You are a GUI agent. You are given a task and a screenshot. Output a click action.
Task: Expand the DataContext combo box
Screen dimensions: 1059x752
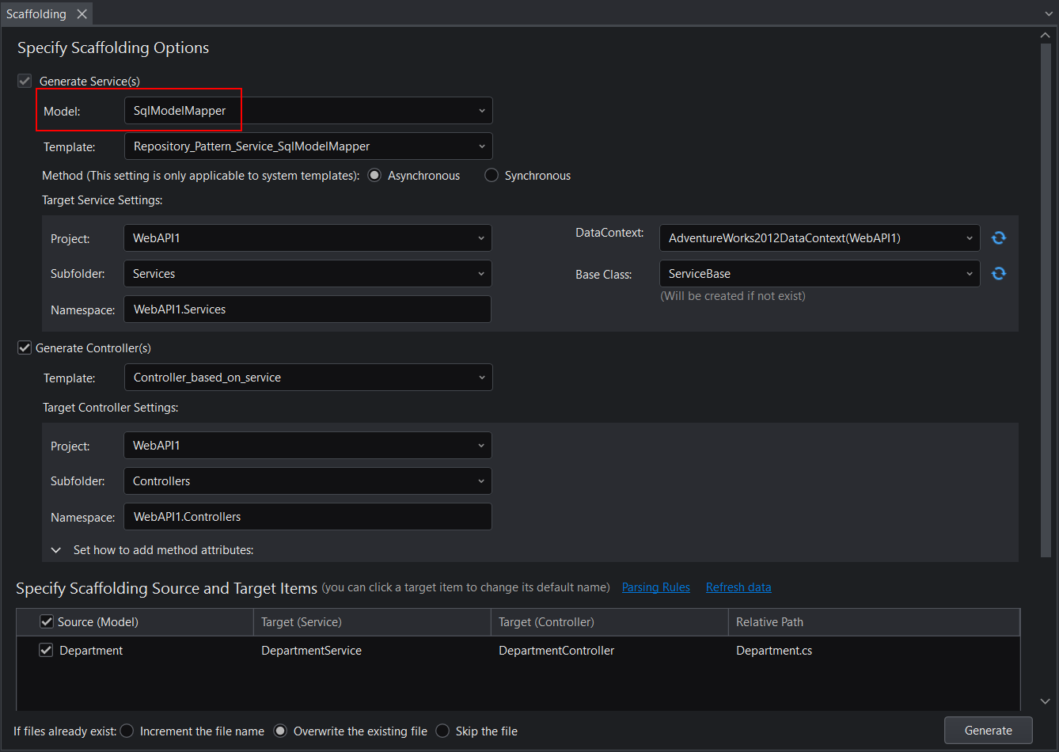click(x=819, y=237)
